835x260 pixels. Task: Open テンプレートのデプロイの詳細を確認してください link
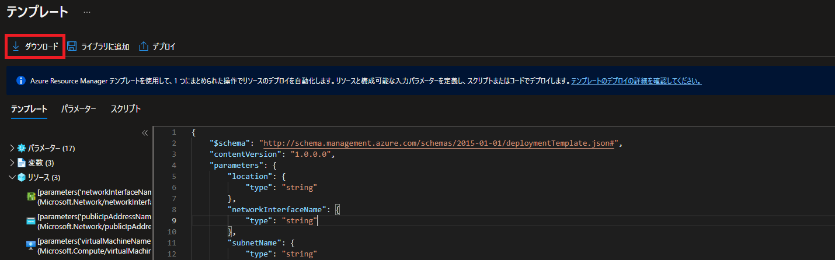(636, 81)
